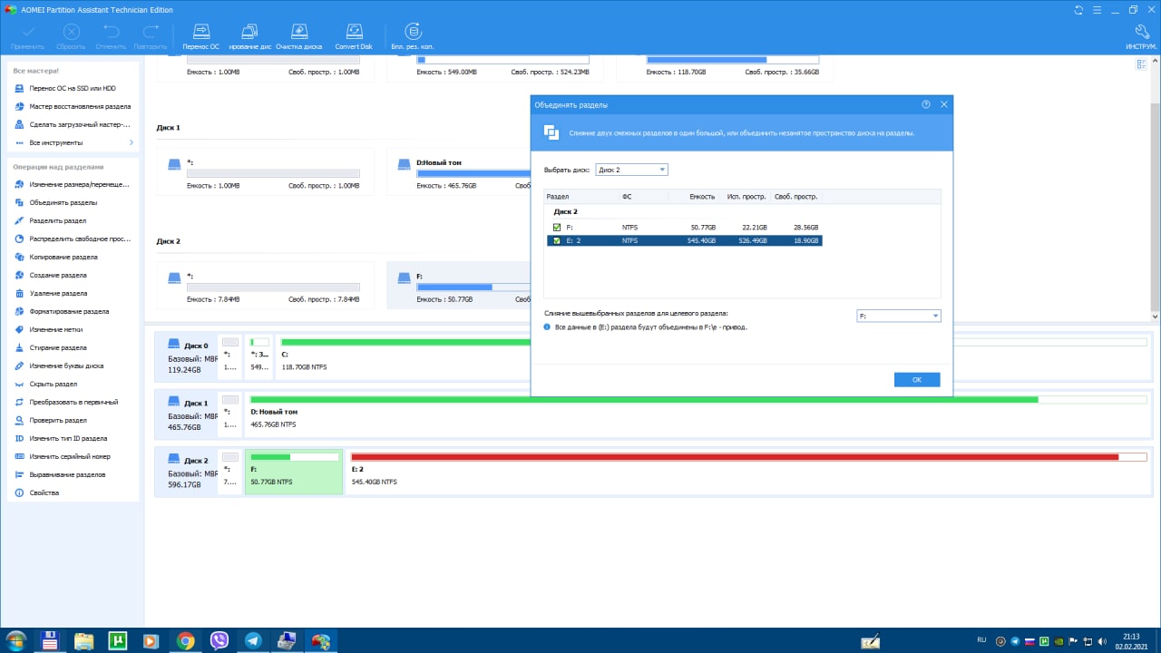Select Выравнивание разделов
The image size is (1161, 653).
(59, 474)
